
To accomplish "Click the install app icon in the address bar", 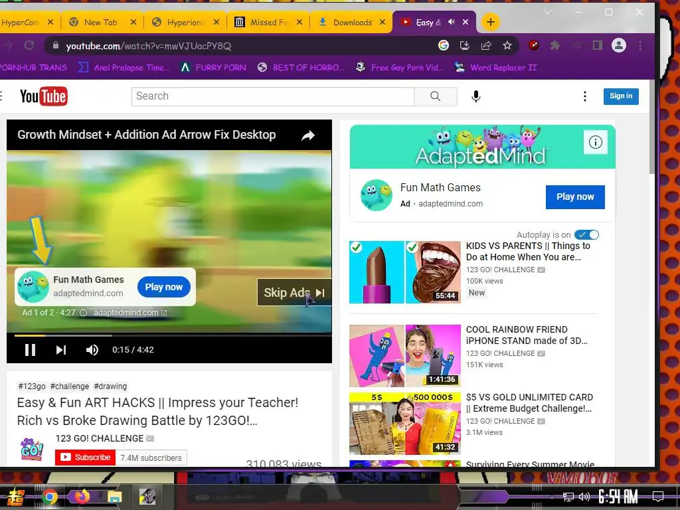I will click(x=464, y=45).
